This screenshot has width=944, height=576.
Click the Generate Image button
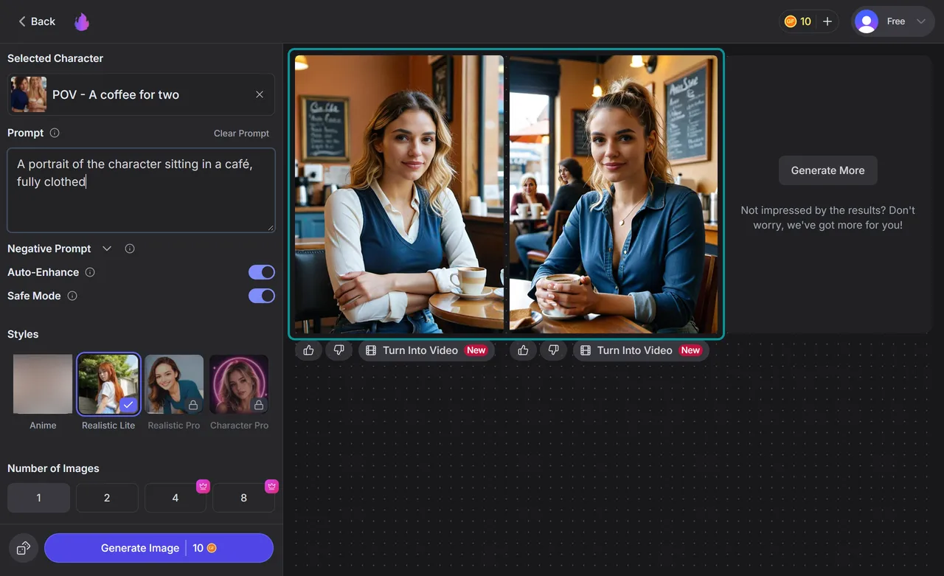click(159, 548)
